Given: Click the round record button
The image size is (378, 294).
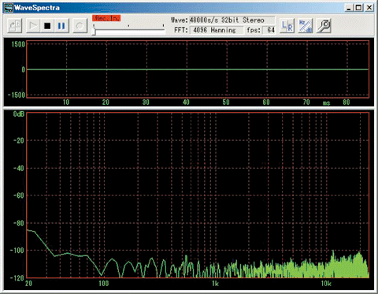Looking at the screenshot, I should click(80, 26).
